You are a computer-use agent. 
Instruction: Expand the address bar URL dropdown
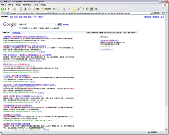152,13
